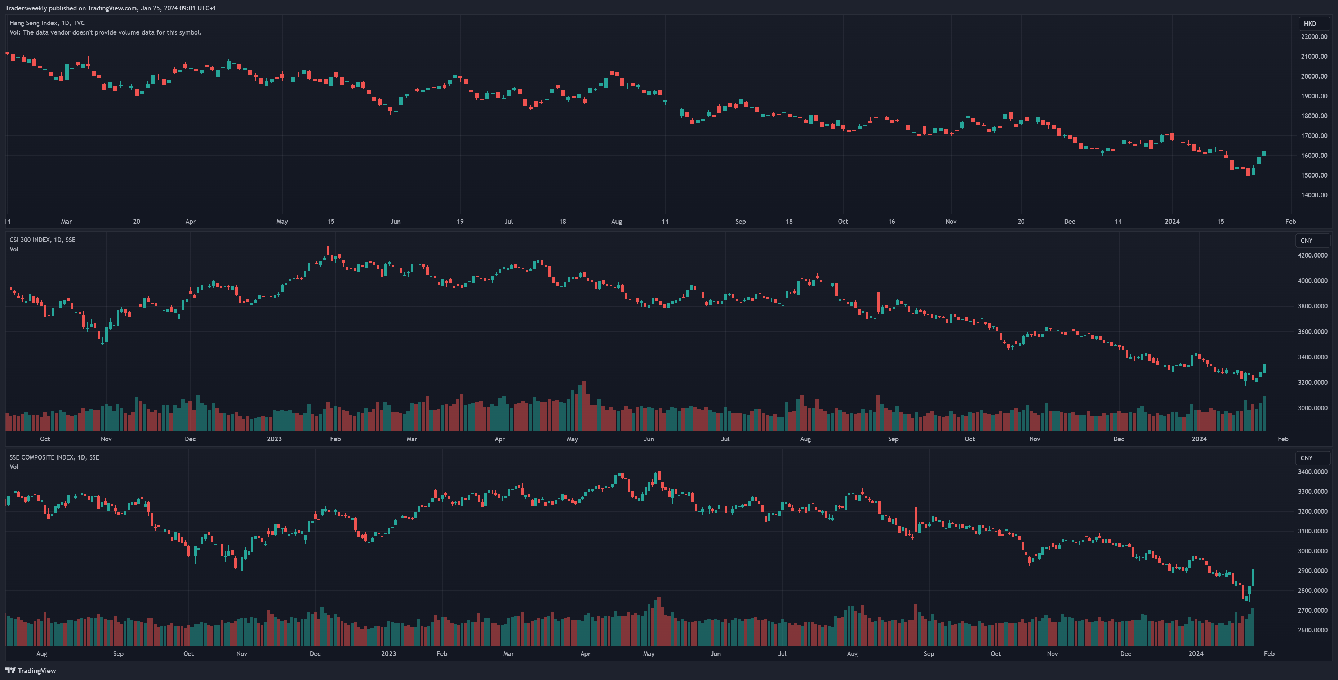
Task: Click the 3200.0000 price label on CSI 300 axis
Action: click(1312, 382)
